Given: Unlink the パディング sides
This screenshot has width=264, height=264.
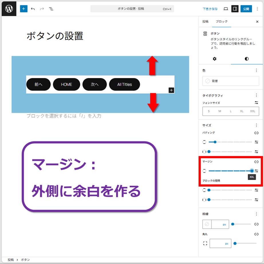Looking at the screenshot, I should pyautogui.click(x=256, y=133).
